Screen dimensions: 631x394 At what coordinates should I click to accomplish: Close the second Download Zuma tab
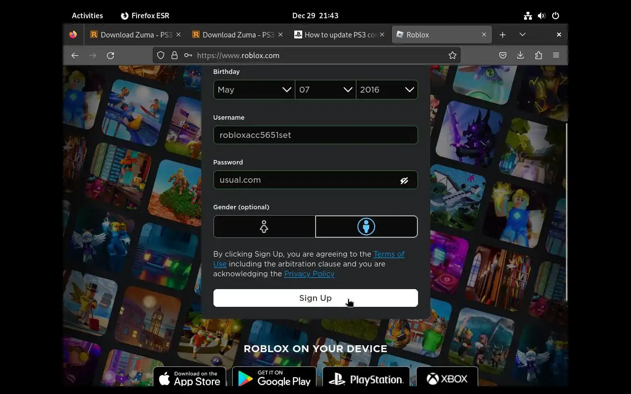[281, 34]
